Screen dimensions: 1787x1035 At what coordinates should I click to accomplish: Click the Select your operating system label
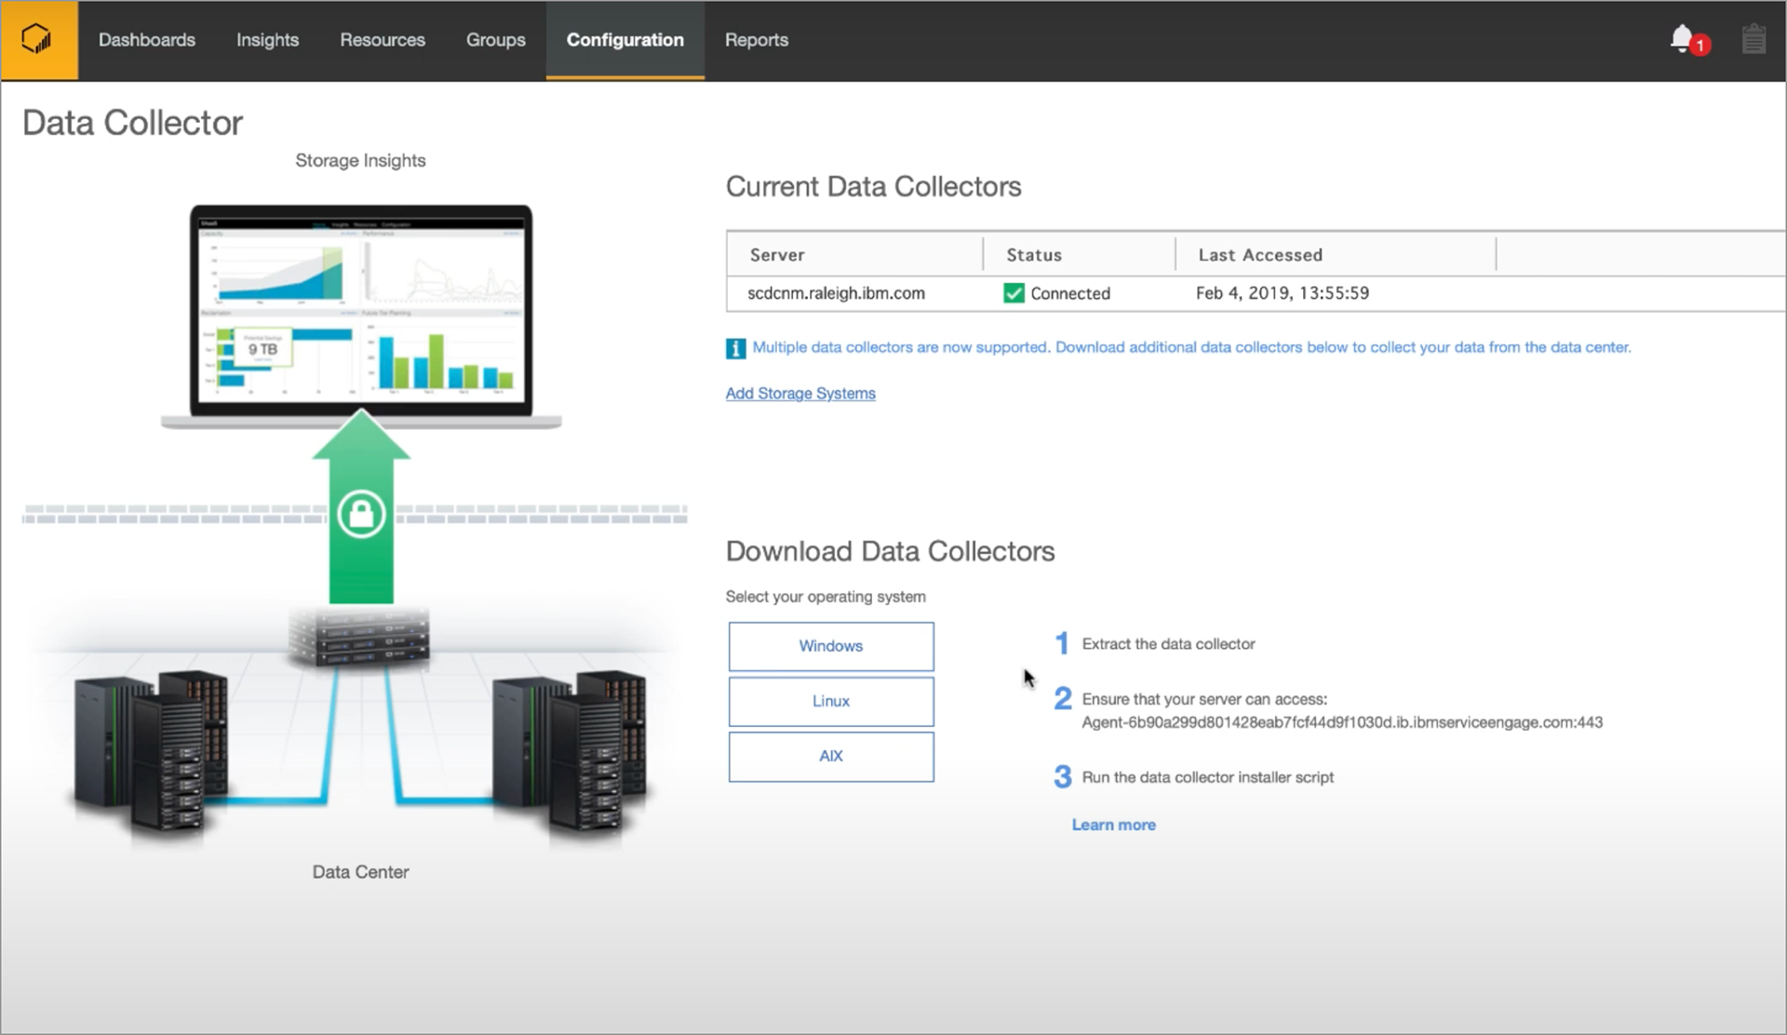click(x=826, y=597)
